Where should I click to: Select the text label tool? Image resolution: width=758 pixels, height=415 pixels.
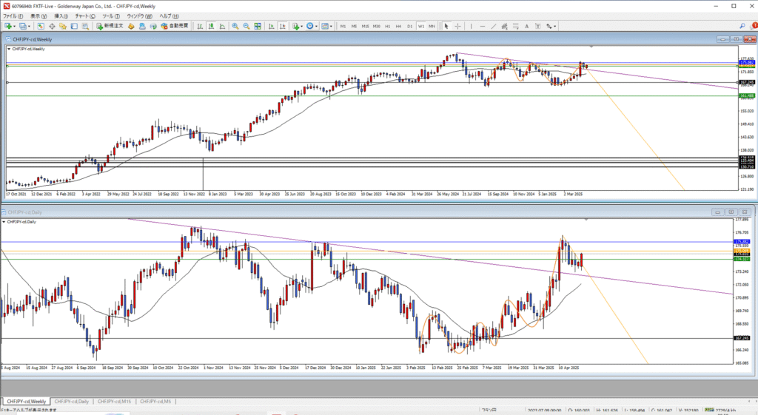(x=537, y=26)
